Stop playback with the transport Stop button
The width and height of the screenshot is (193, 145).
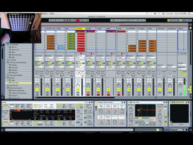(x=68, y=21)
